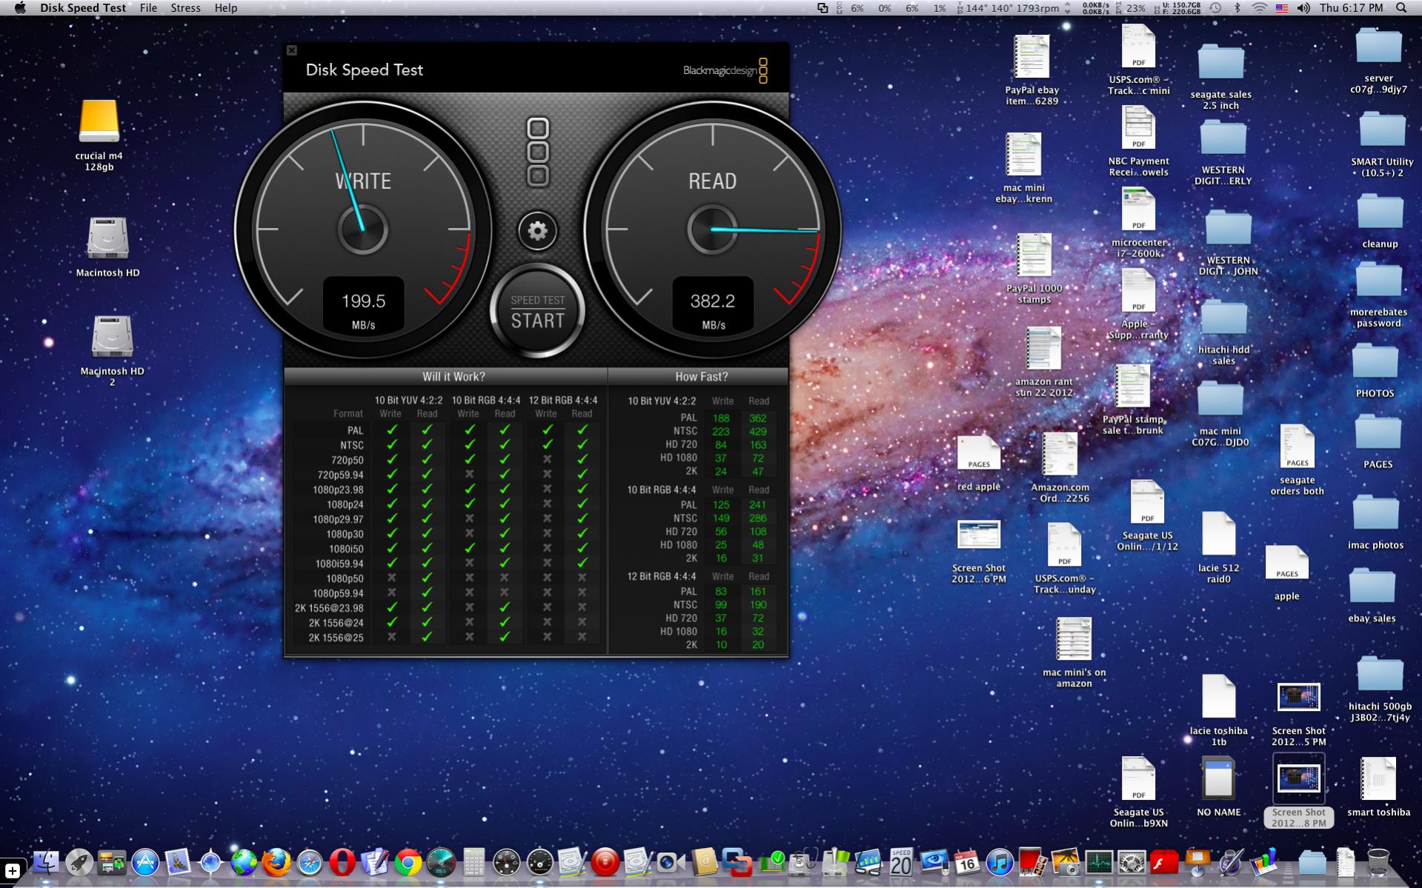
Task: Open the Trash in the dock
Action: (x=1378, y=863)
